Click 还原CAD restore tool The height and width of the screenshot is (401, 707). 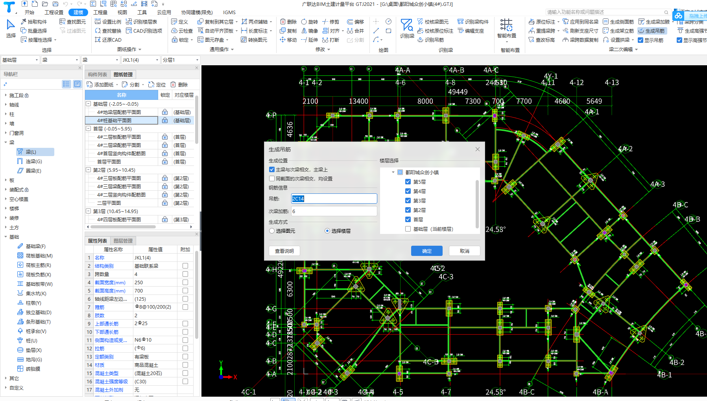click(108, 40)
